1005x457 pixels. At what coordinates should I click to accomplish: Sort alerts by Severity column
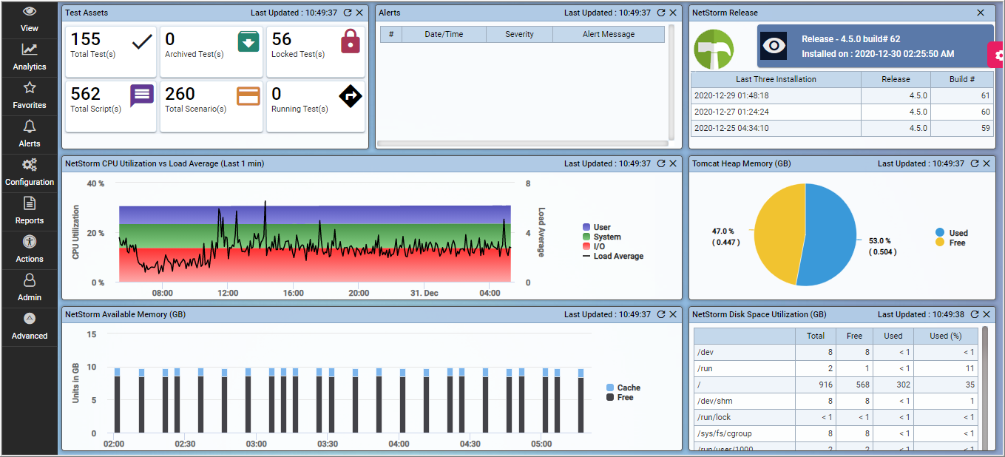(519, 34)
